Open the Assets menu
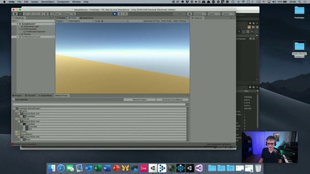310x174 pixels. tap(34, 2)
